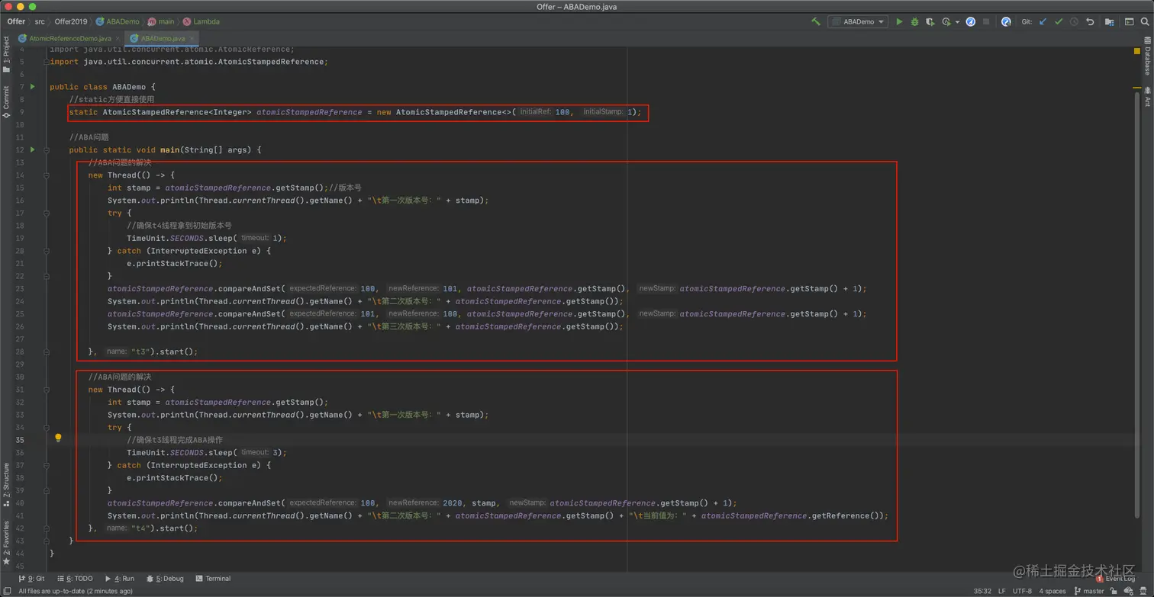Screen dimensions: 1154x597
Task: Toggle the Favorites side panel
Action: point(6,542)
